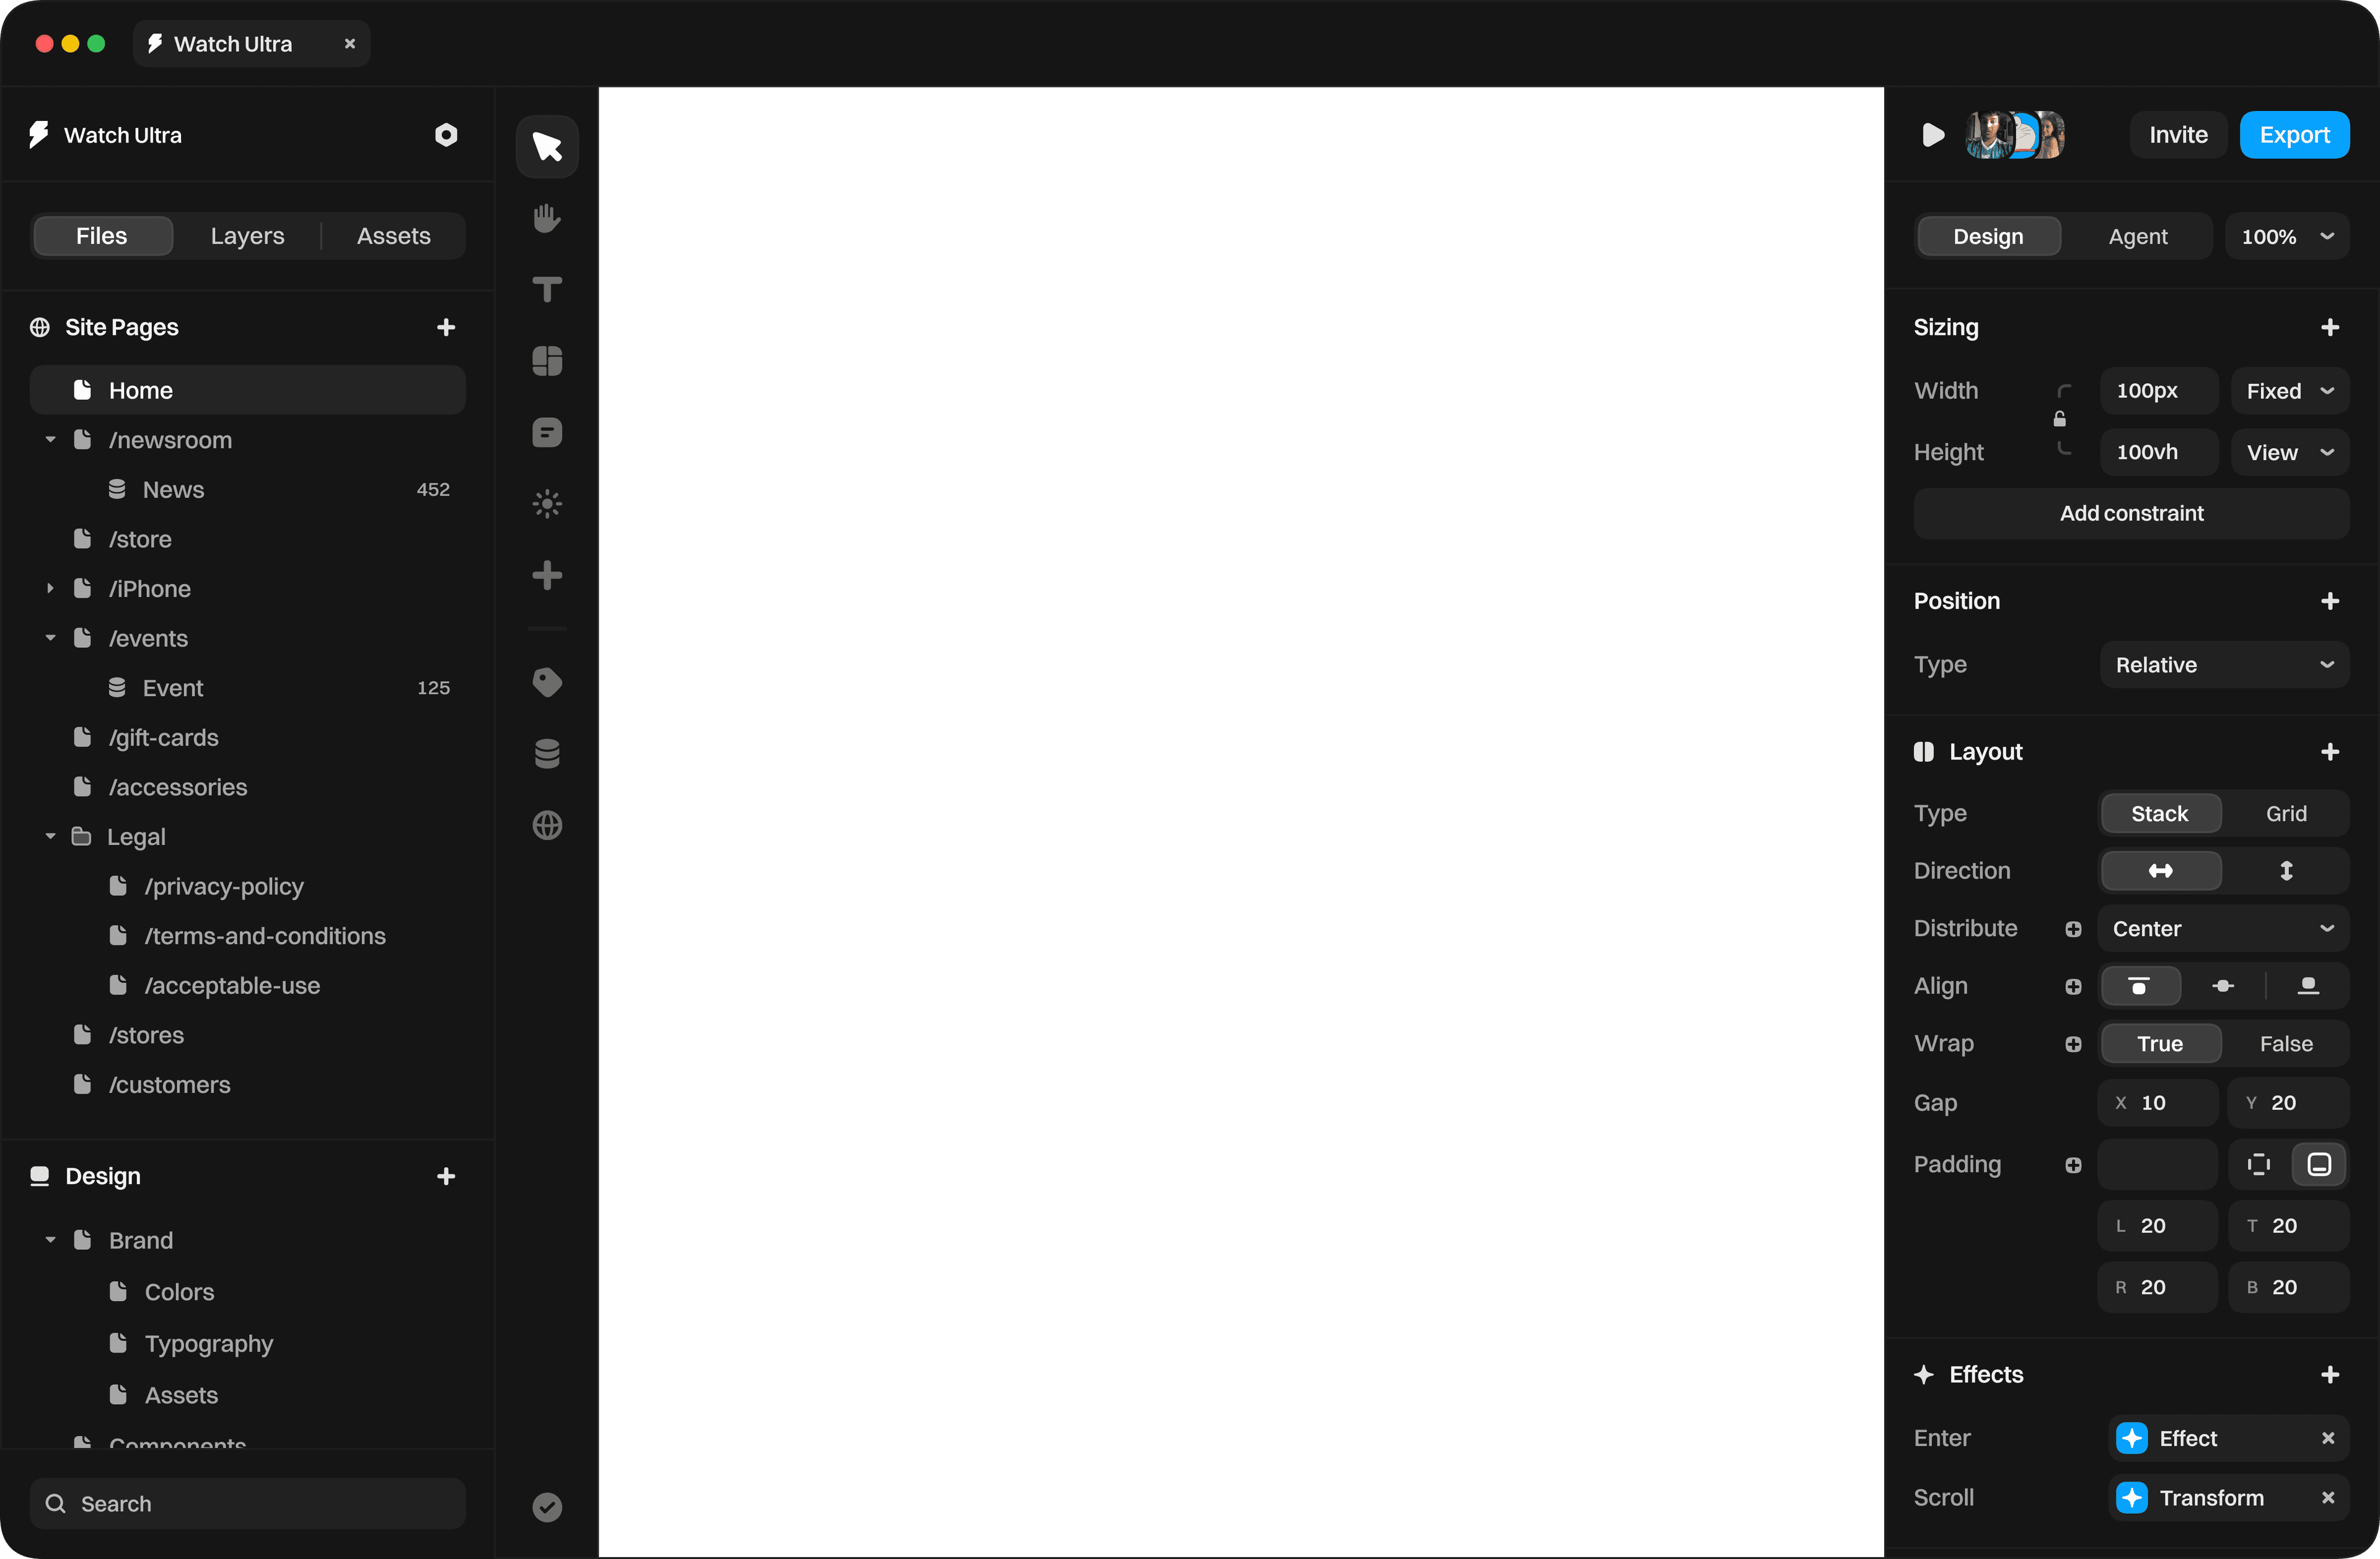
Task: Click the Export button
Action: (2295, 135)
